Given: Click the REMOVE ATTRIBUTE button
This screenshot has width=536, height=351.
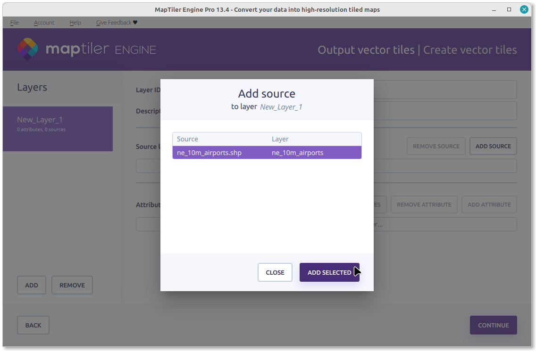Looking at the screenshot, I should [x=424, y=204].
